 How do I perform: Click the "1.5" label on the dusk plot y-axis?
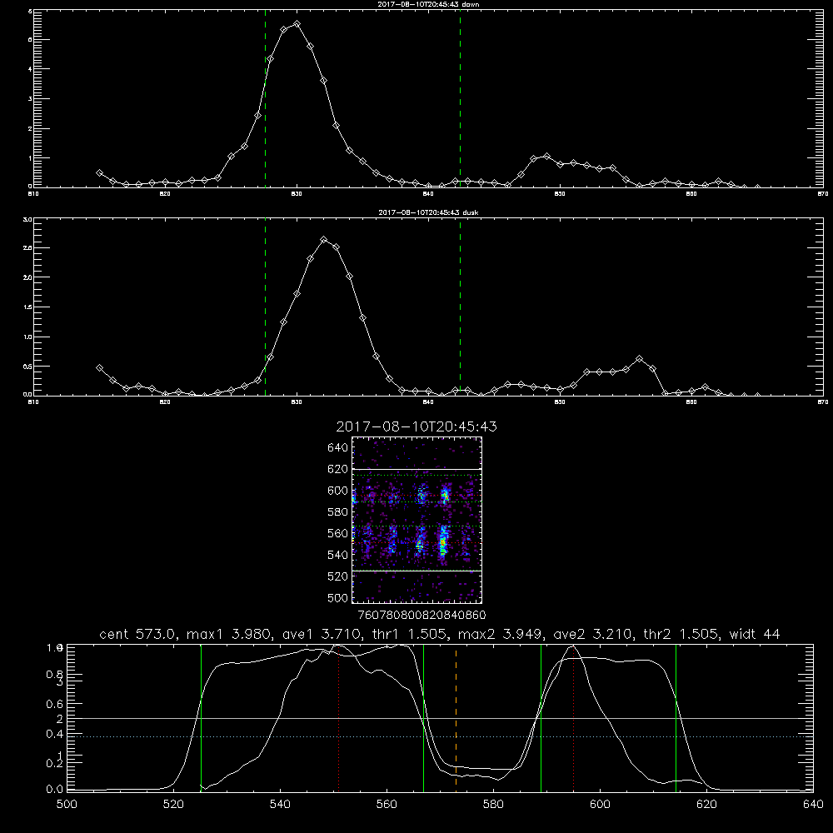(27, 307)
